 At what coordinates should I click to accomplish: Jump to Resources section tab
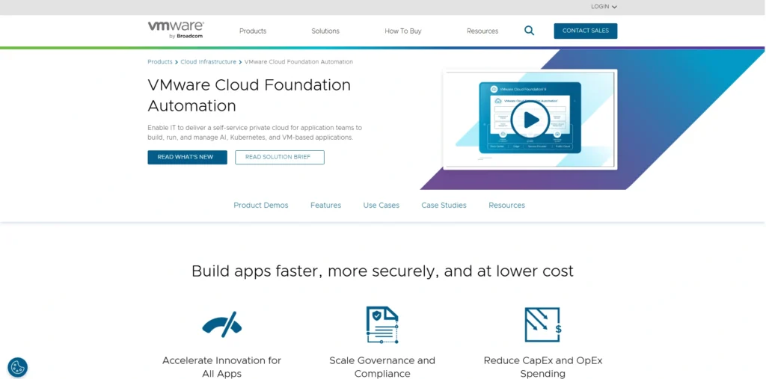[x=506, y=205]
